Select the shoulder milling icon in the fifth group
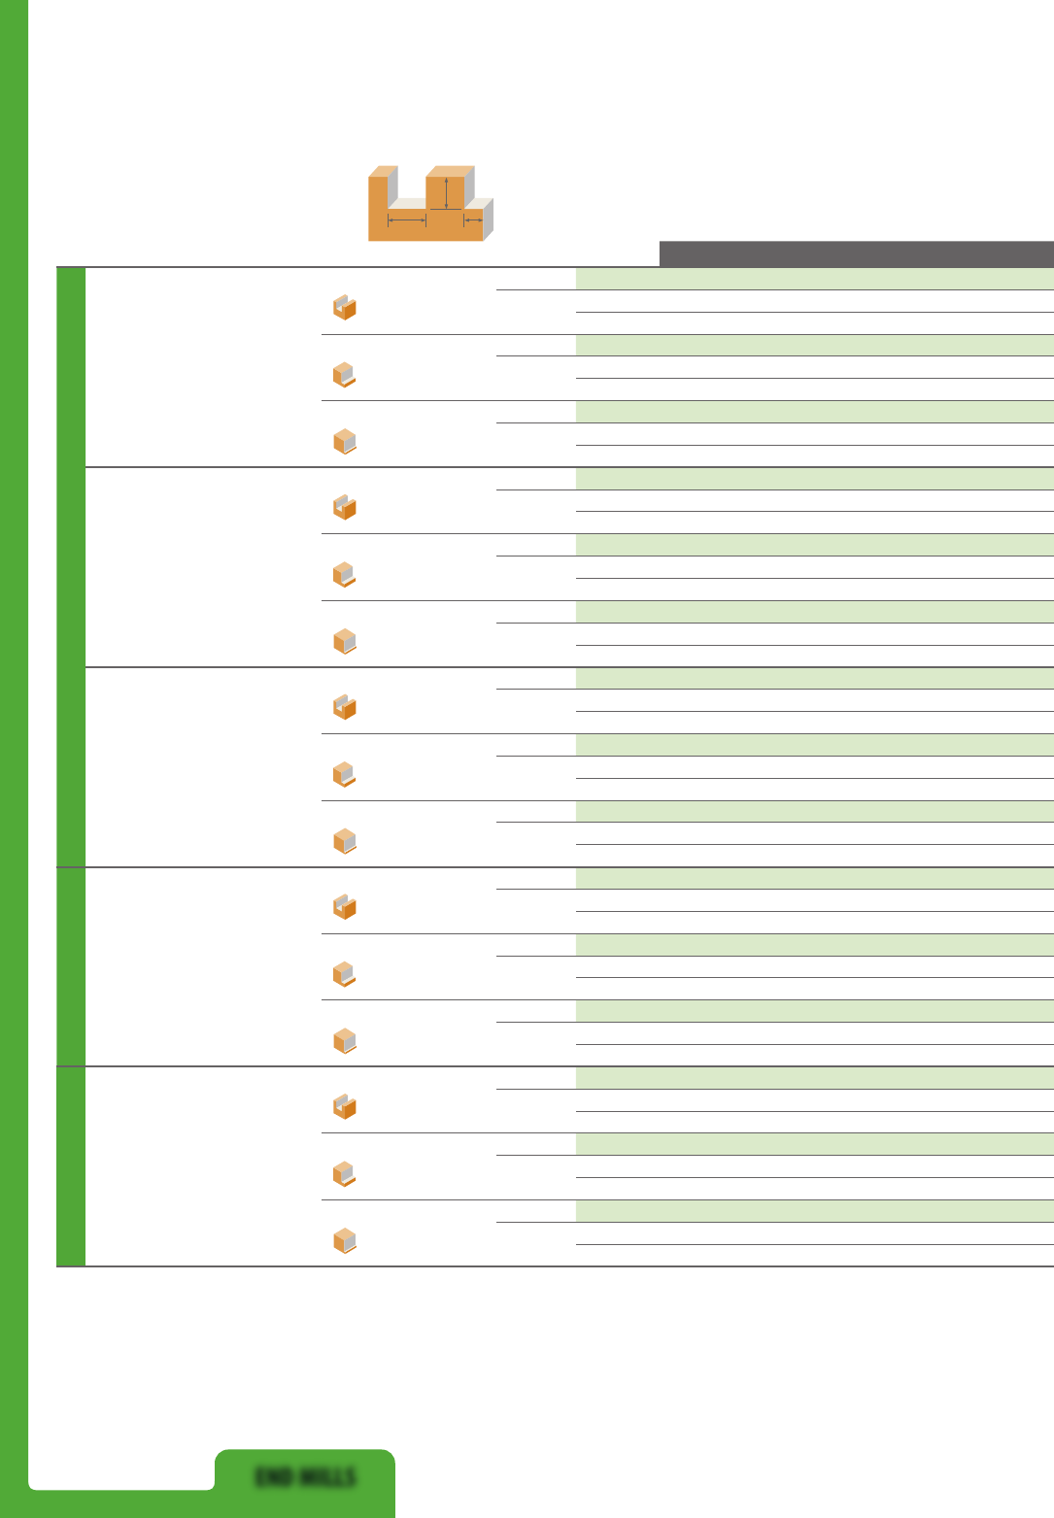Viewport: 1054px width, 1518px height. [345, 1174]
